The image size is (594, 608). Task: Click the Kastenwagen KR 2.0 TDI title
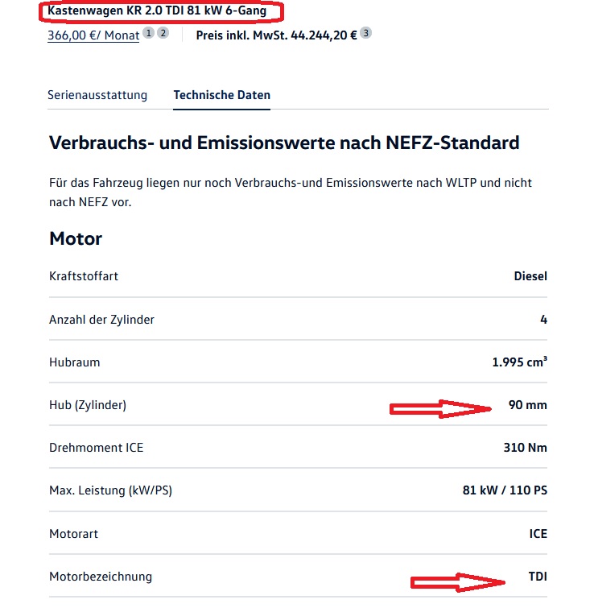[157, 11]
